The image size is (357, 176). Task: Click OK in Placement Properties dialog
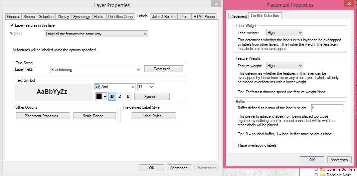pyautogui.click(x=312, y=160)
